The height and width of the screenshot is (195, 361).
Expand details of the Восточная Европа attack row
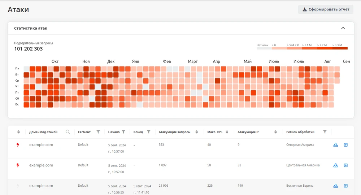(345, 186)
